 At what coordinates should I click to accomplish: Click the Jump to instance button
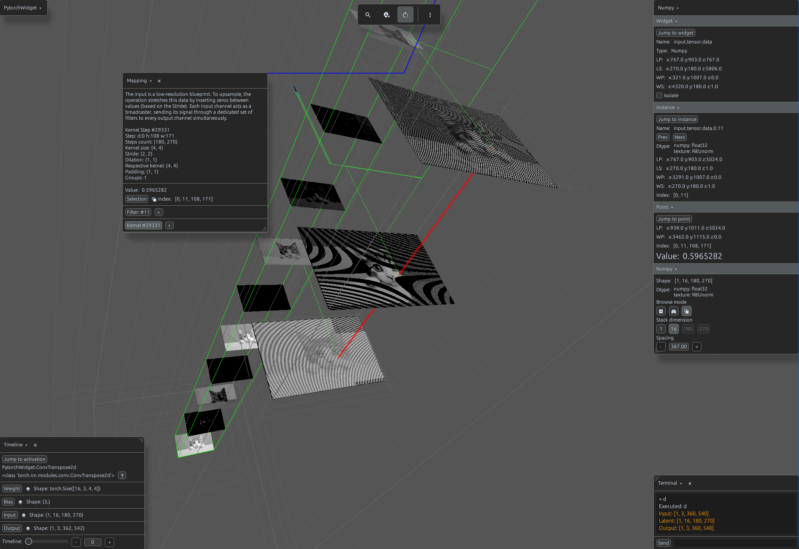(x=677, y=119)
